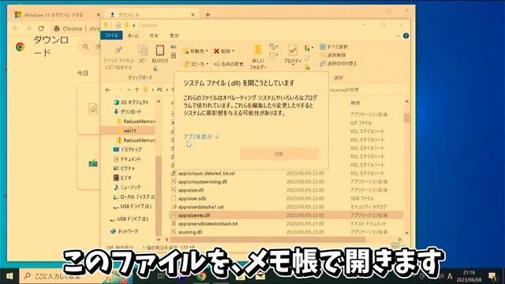Viewport: 505px width, 284px height.
Task: Click the scissors cut icon in clipboard group
Action: (x=155, y=69)
